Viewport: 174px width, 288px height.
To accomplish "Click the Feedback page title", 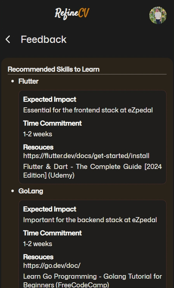I will [44, 39].
